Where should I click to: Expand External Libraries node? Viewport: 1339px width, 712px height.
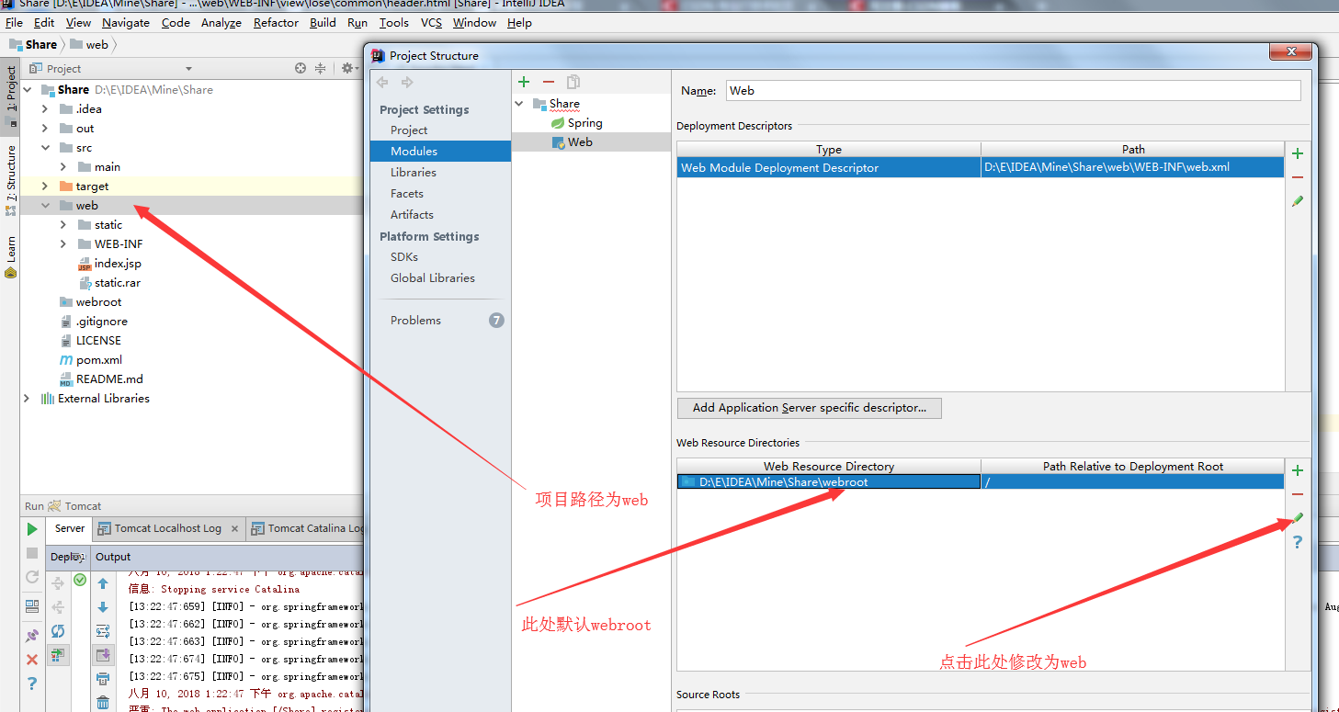click(27, 399)
